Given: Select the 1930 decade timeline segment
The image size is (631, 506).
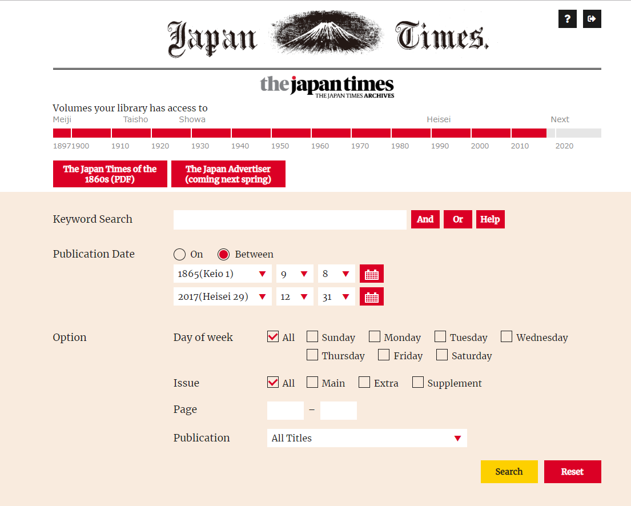Looking at the screenshot, I should point(211,133).
